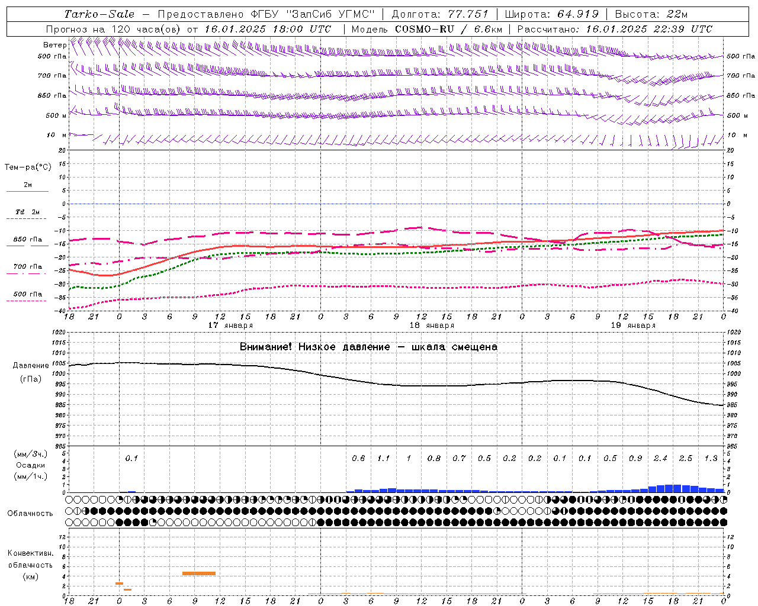Click the Осадки panel label
This screenshot has height=606, width=758.
tap(31, 465)
